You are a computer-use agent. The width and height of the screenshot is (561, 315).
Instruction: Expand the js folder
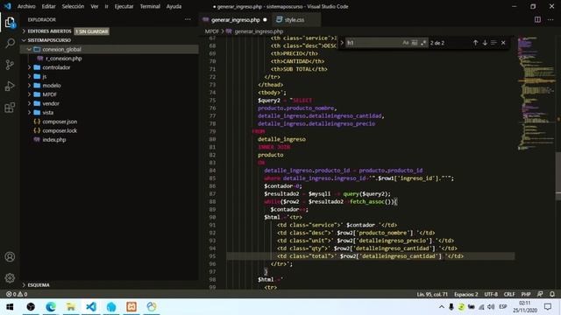[29, 76]
